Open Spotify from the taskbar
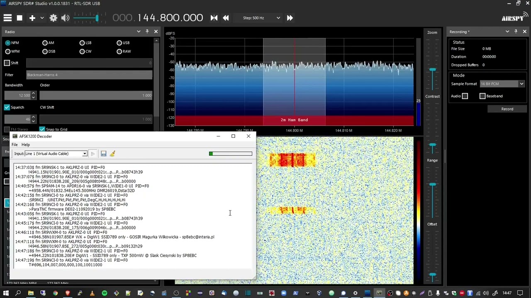This screenshot has width=531, height=298. (104, 293)
